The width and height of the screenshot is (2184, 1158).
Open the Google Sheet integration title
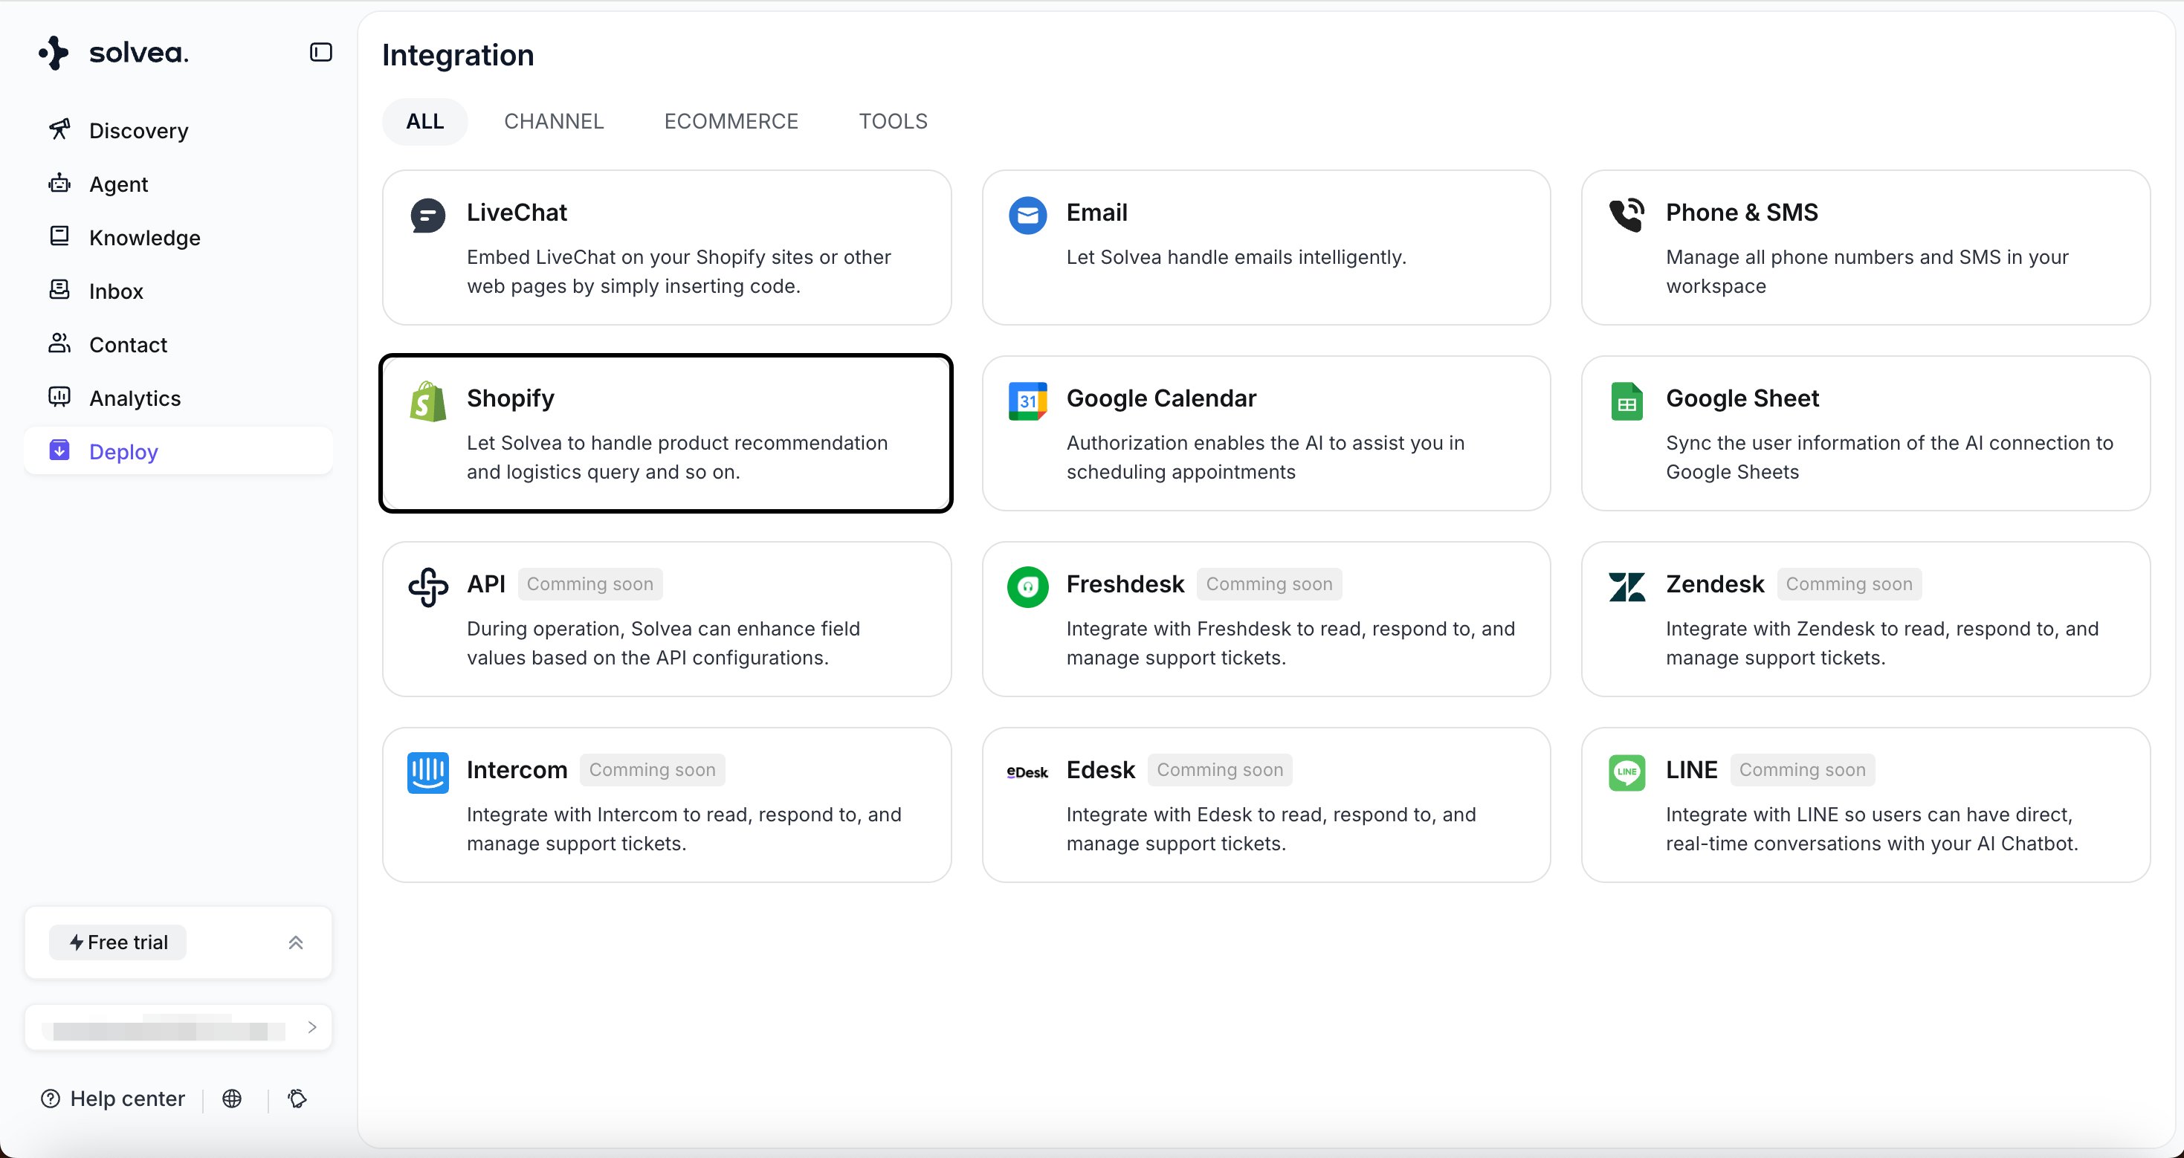tap(1742, 398)
